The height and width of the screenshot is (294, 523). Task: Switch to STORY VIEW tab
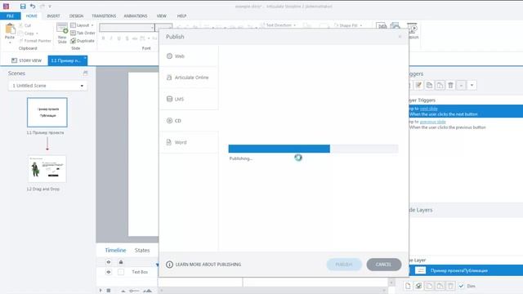pos(27,60)
